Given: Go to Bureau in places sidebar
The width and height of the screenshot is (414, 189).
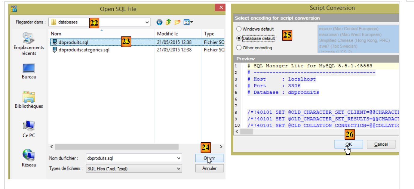Looking at the screenshot, I should [x=29, y=71].
